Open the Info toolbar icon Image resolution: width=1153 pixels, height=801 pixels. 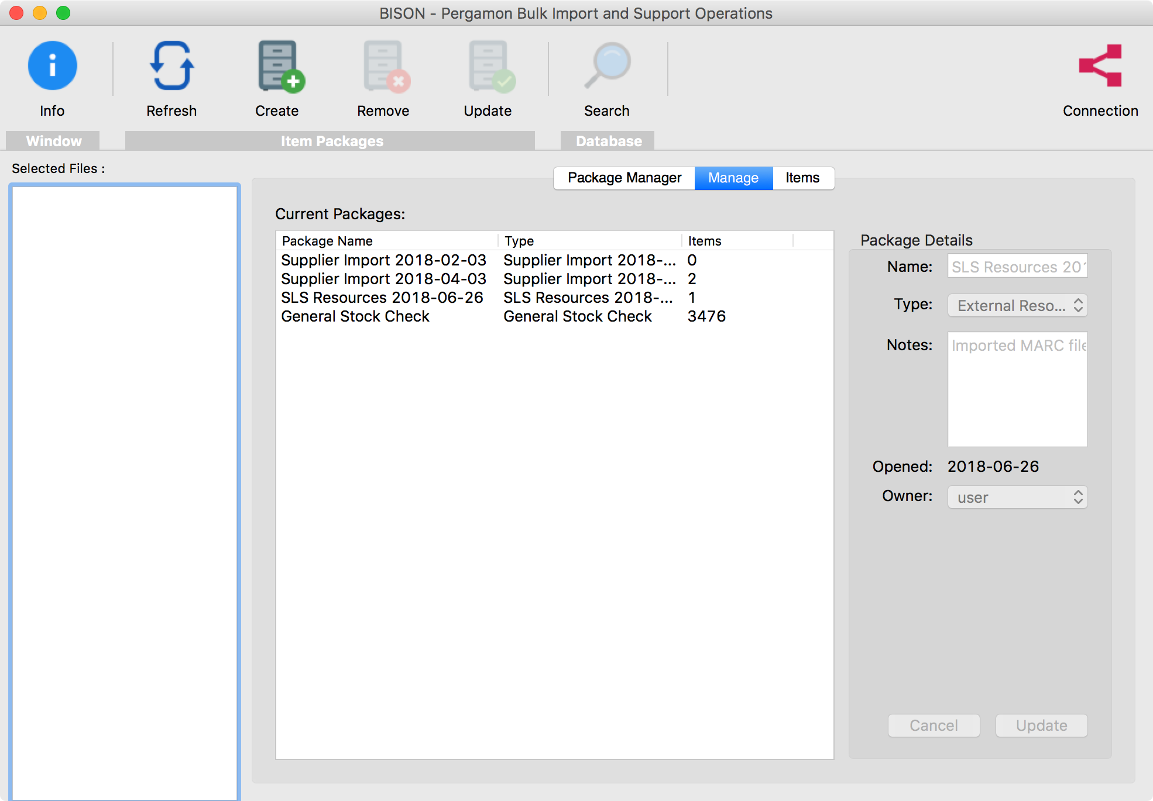tap(52, 66)
